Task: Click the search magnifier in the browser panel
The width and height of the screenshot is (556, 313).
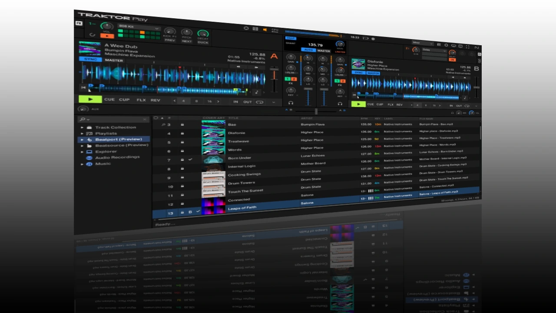Action: [x=82, y=119]
